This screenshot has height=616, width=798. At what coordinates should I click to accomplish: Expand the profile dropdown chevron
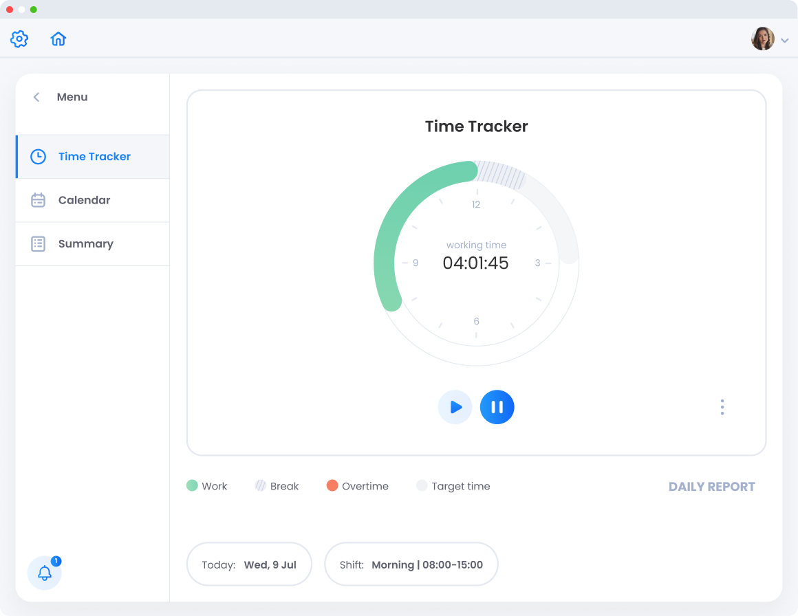[785, 41]
